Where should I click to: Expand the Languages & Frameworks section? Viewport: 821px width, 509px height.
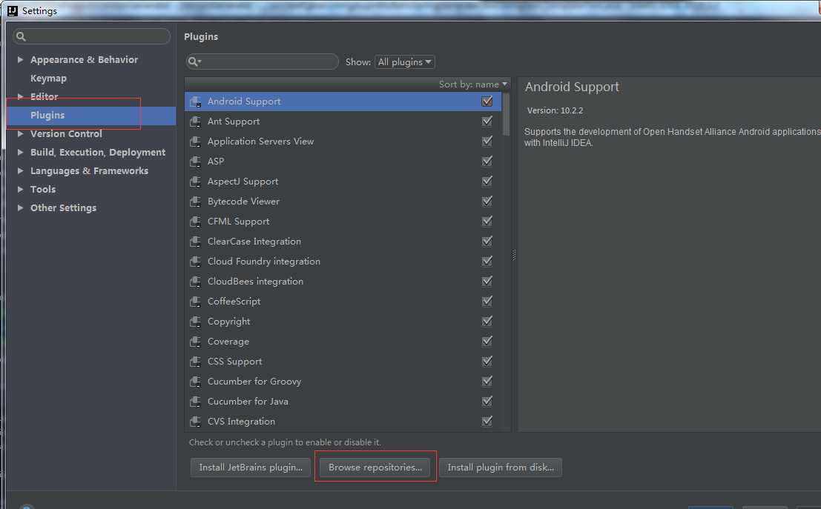(21, 170)
